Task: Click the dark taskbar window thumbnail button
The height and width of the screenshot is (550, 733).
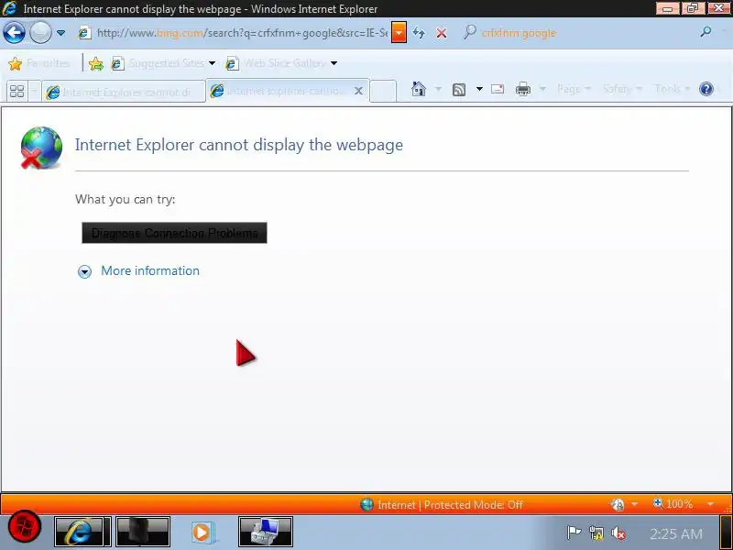Action: point(143,532)
